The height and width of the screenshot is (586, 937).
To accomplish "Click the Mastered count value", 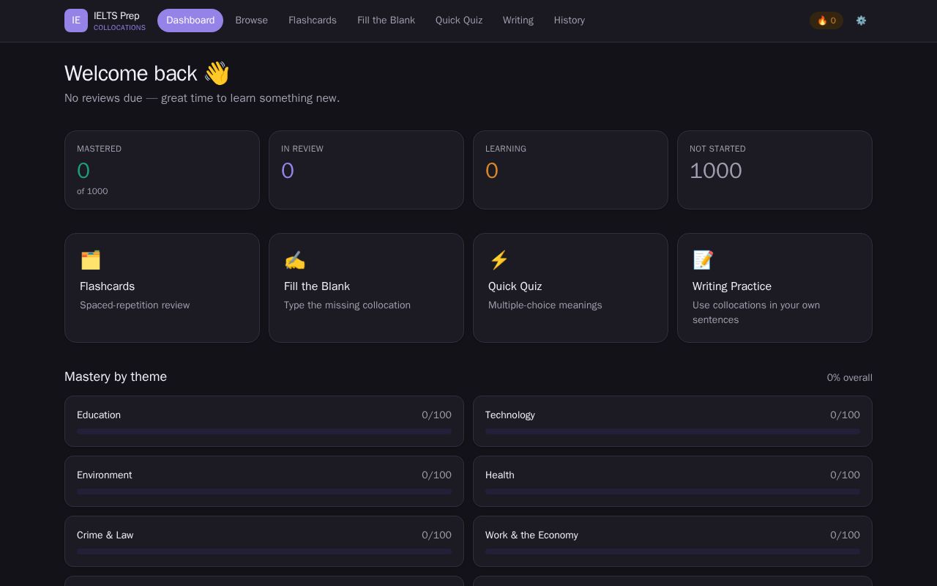I will [x=83, y=171].
